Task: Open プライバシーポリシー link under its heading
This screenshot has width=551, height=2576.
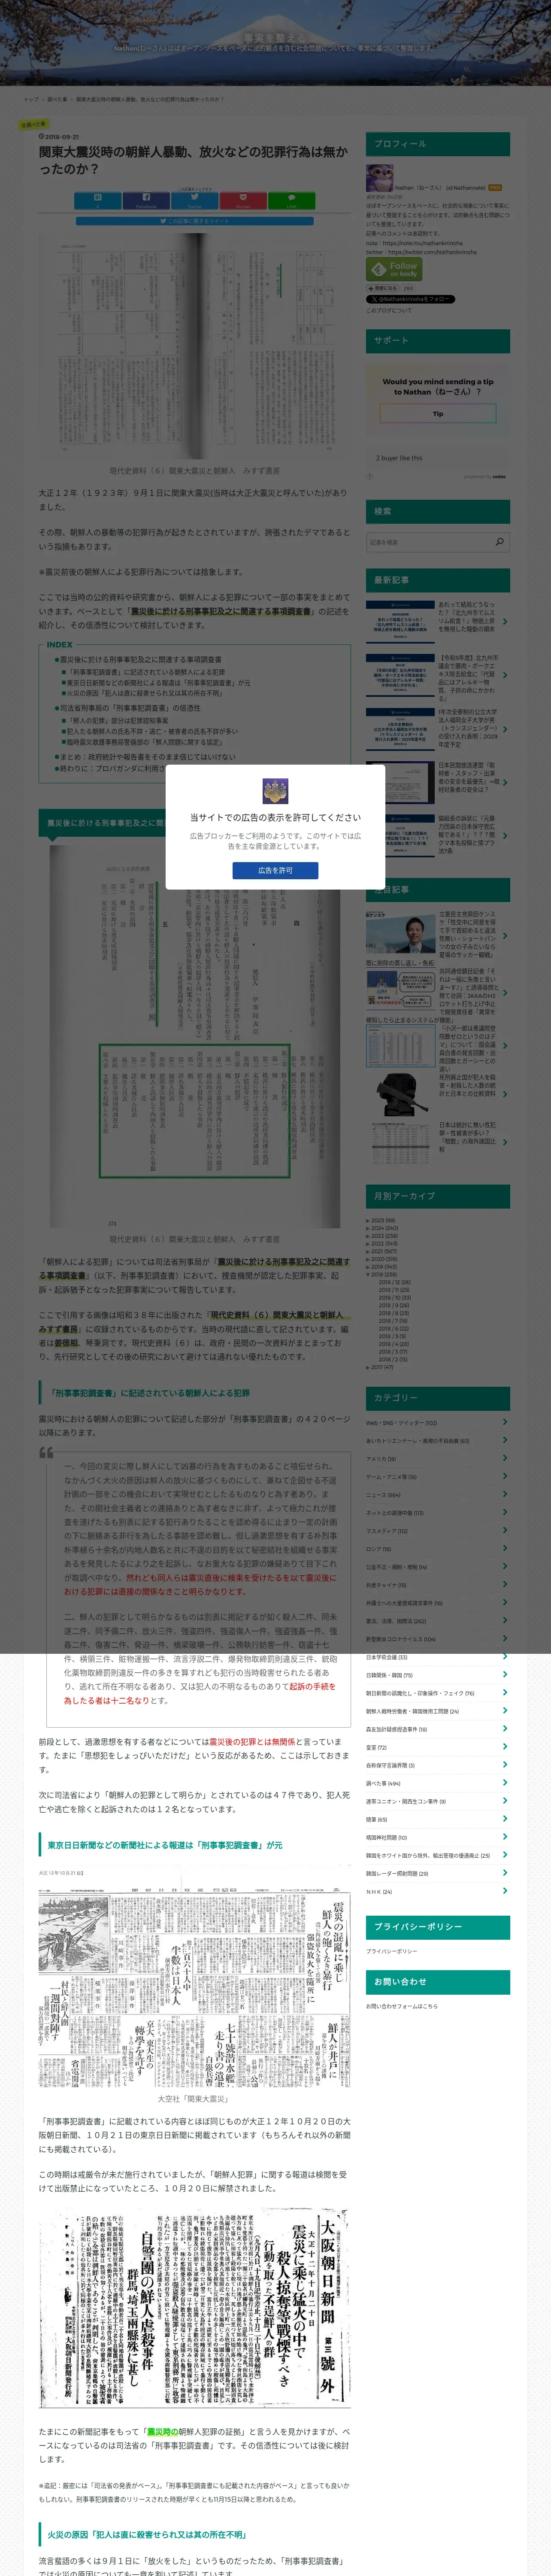Action: click(x=391, y=1951)
